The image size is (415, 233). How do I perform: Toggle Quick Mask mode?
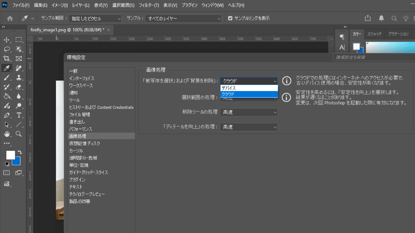pyautogui.click(x=6, y=172)
